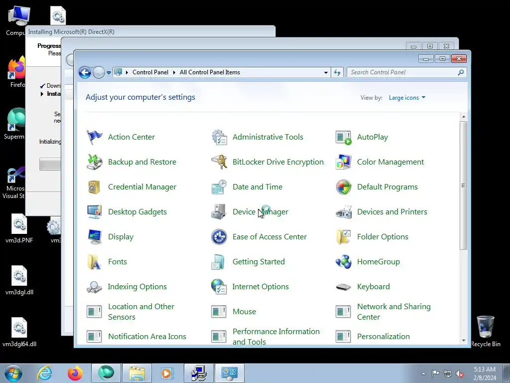The width and height of the screenshot is (510, 383).
Task: Open the Action Center flag icon
Action: (94, 137)
